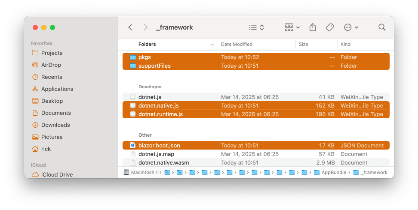Click the AirDrop sidebar icon
This screenshot has width=418, height=210.
coord(35,65)
